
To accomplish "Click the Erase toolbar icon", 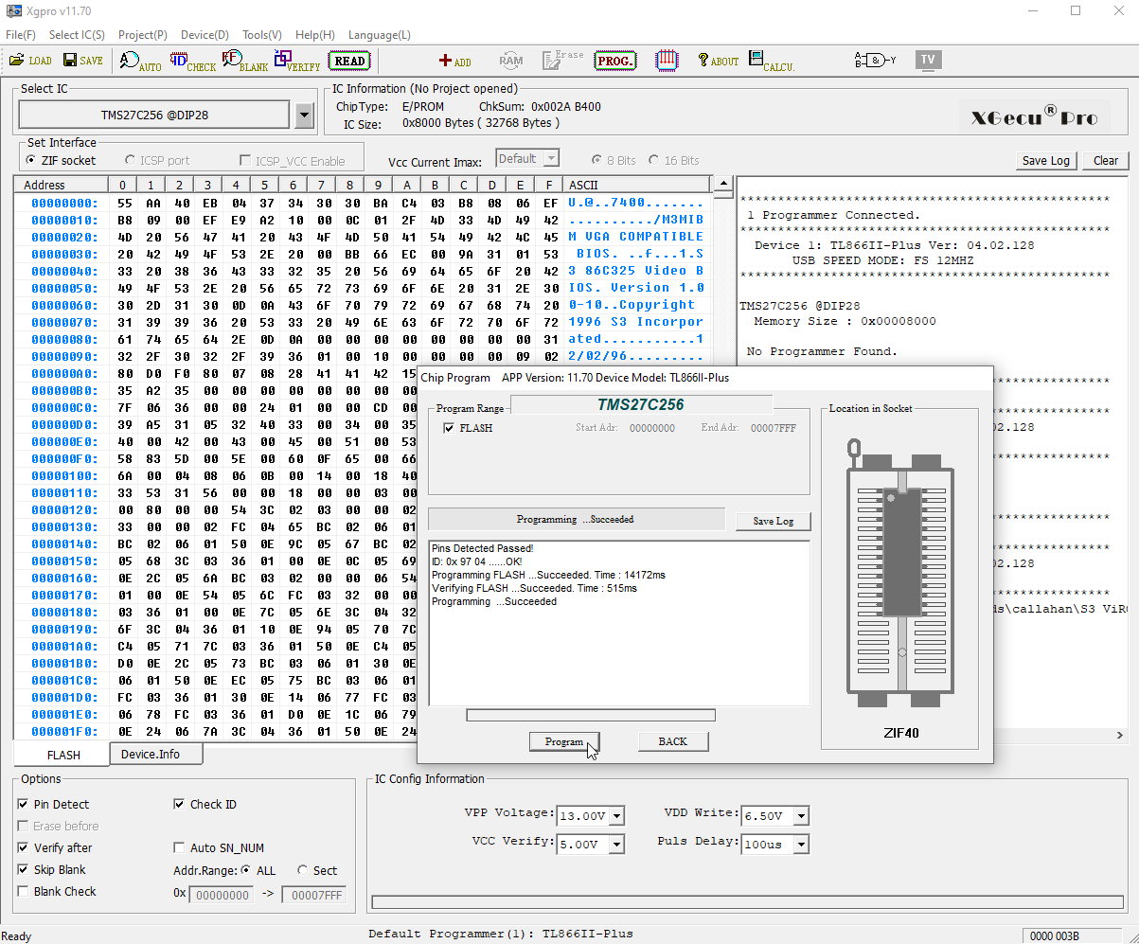I will 562,61.
